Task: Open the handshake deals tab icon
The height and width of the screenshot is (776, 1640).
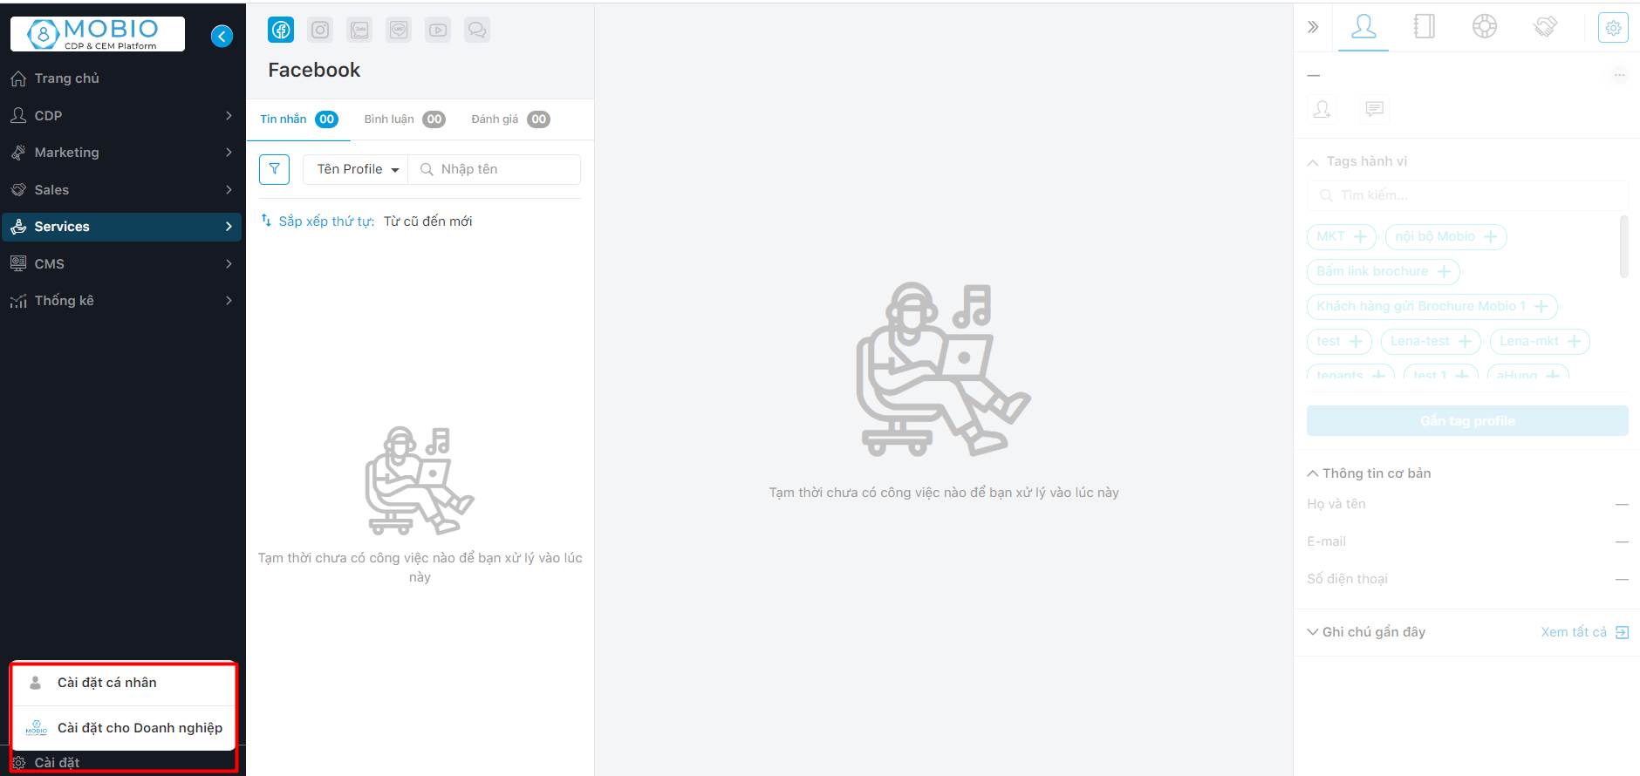Action: (x=1545, y=26)
